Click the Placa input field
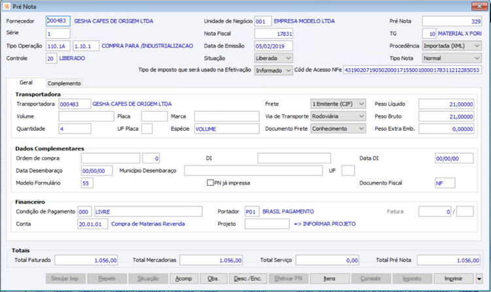The image size is (491, 292). 155,117
